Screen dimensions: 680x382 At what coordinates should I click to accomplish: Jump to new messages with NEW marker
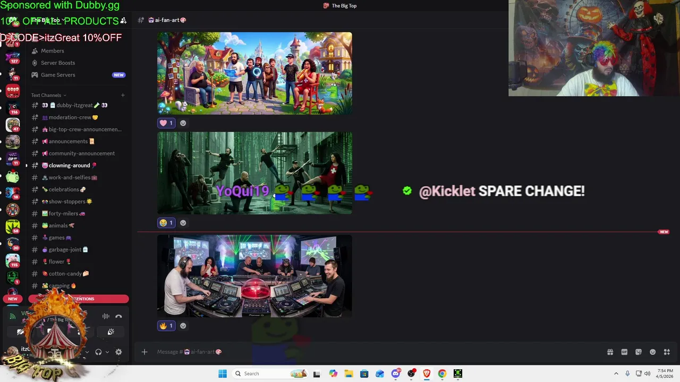664,232
